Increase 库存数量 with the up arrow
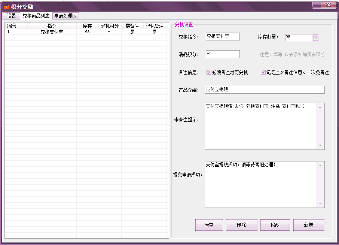The width and height of the screenshot is (339, 245). click(x=316, y=36)
